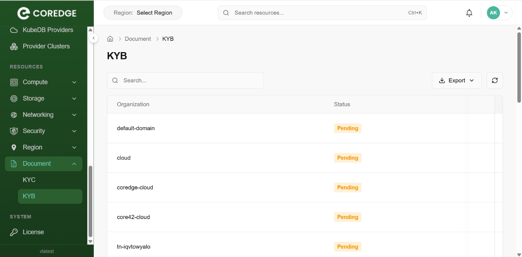Expand the Compute menu
This screenshot has width=522, height=257.
click(44, 82)
